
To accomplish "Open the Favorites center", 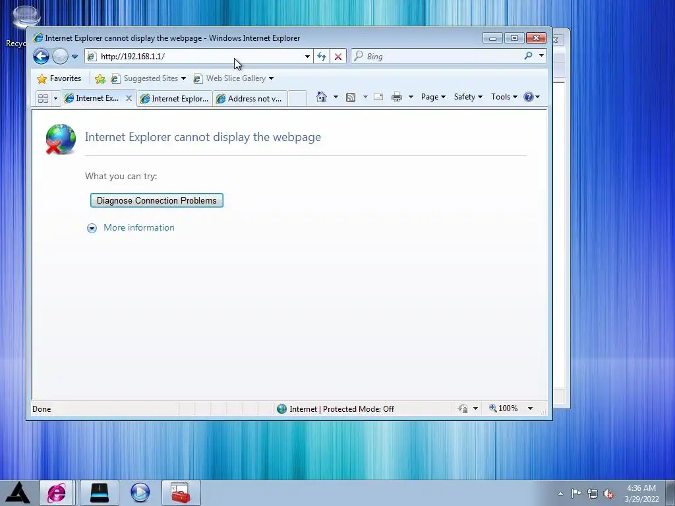I will [x=59, y=78].
